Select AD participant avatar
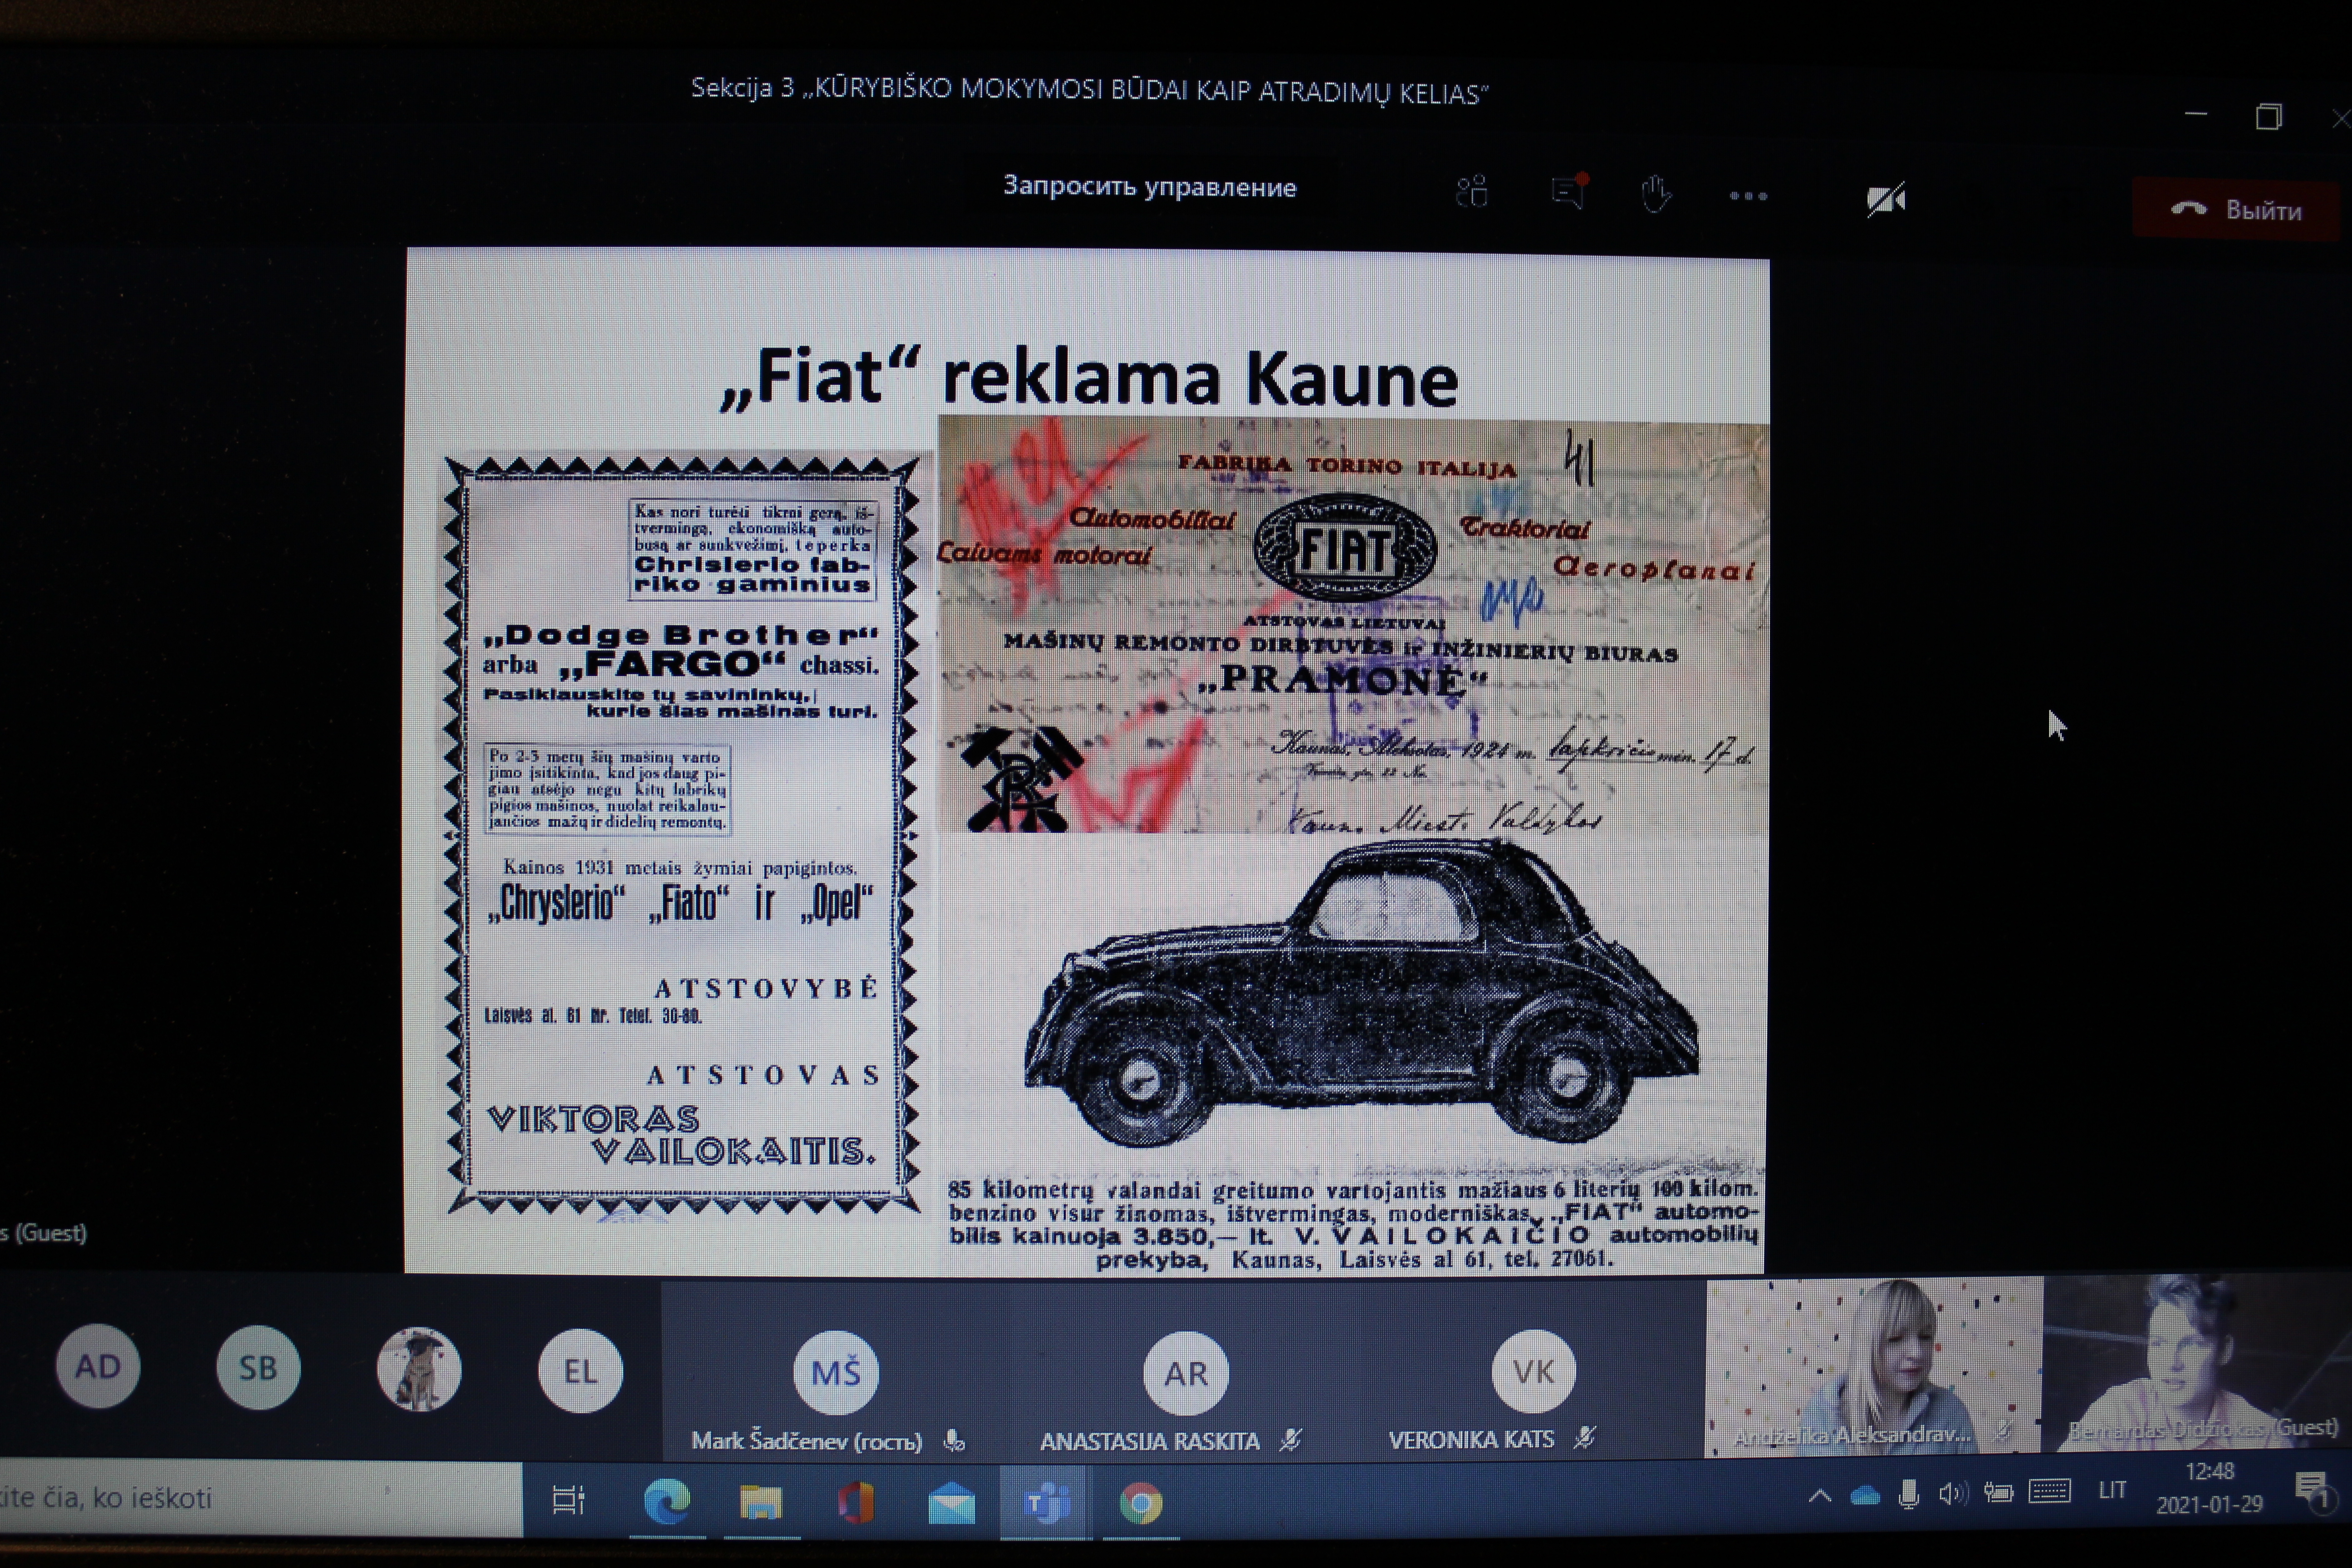The image size is (2352, 1568). click(x=98, y=1366)
